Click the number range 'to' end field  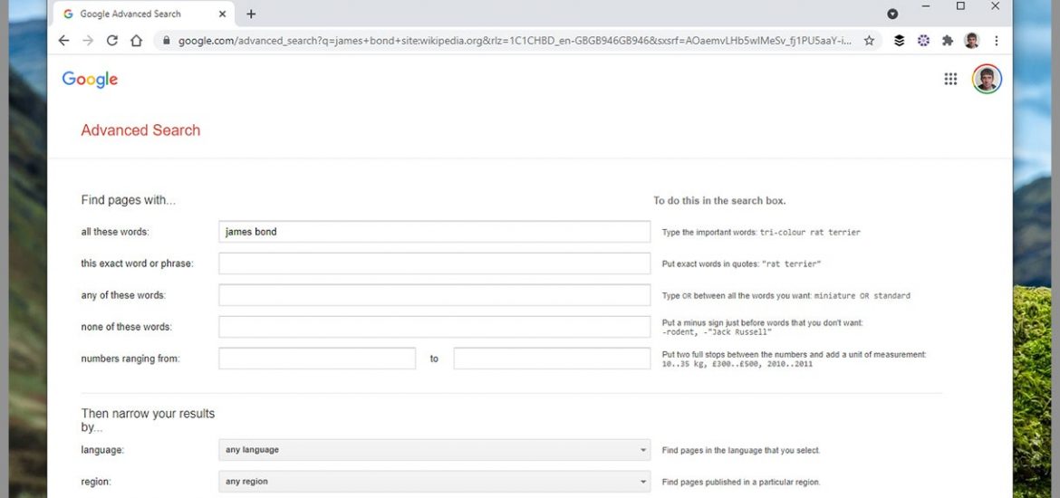(552, 359)
